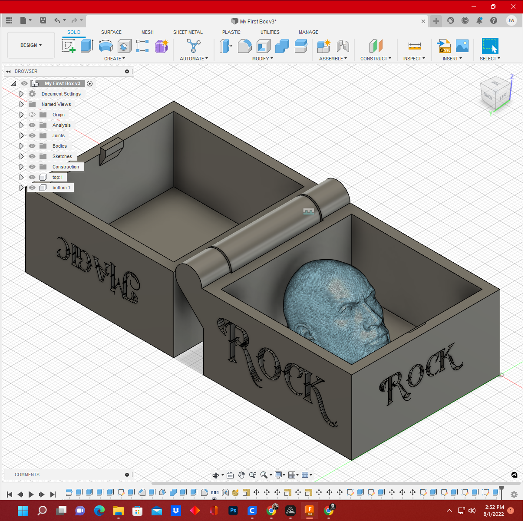Viewport: 528px width, 521px height.
Task: Open the MODIFY dropdown menu
Action: [263, 59]
